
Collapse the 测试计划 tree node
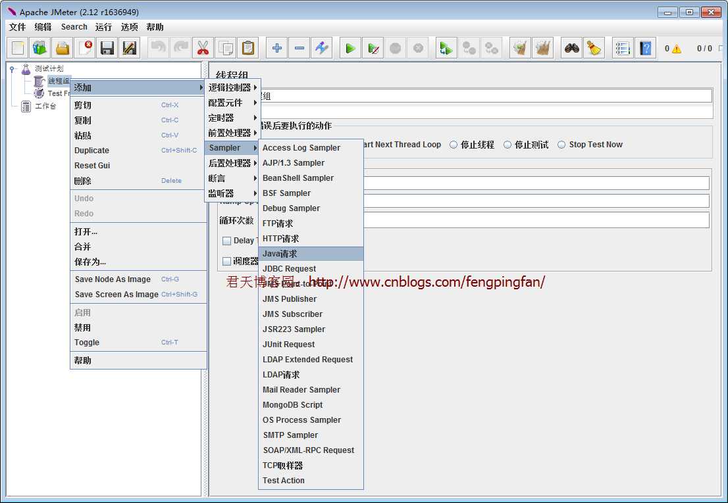click(x=12, y=68)
